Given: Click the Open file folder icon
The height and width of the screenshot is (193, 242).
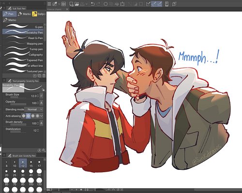Looking at the screenshot, I should click(x=77, y=4).
